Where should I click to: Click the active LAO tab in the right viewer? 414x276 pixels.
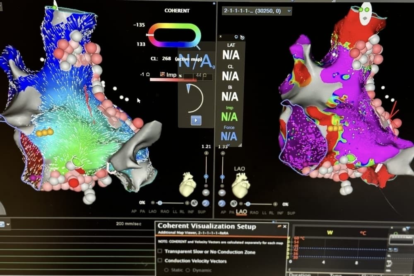click(x=242, y=212)
